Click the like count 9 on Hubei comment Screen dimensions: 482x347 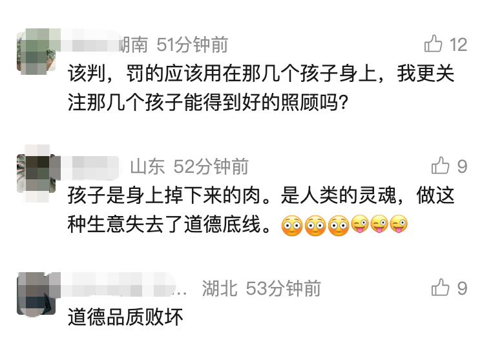click(463, 288)
